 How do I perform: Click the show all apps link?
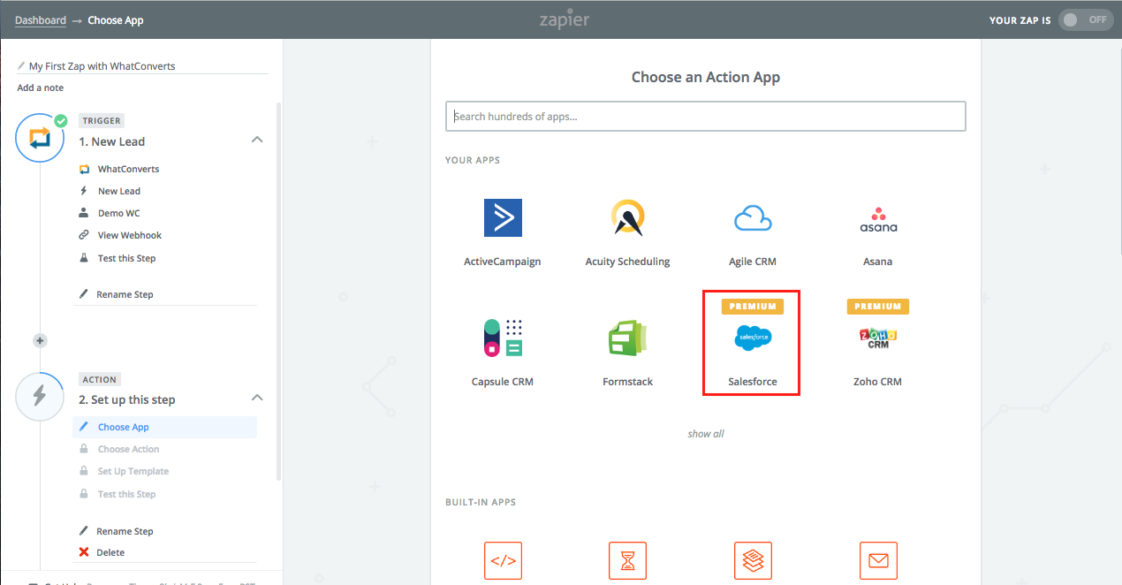[x=706, y=434]
